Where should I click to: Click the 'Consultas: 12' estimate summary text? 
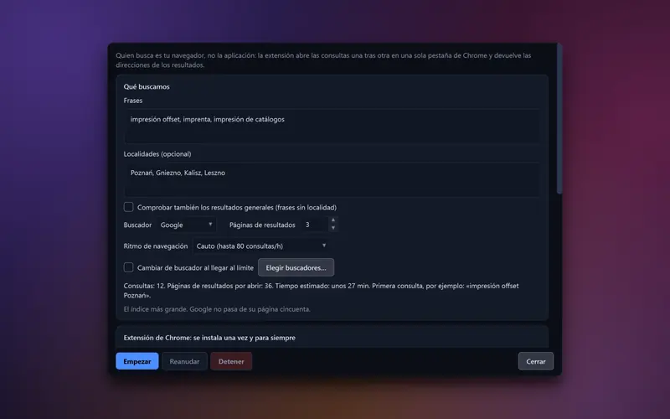(x=322, y=290)
